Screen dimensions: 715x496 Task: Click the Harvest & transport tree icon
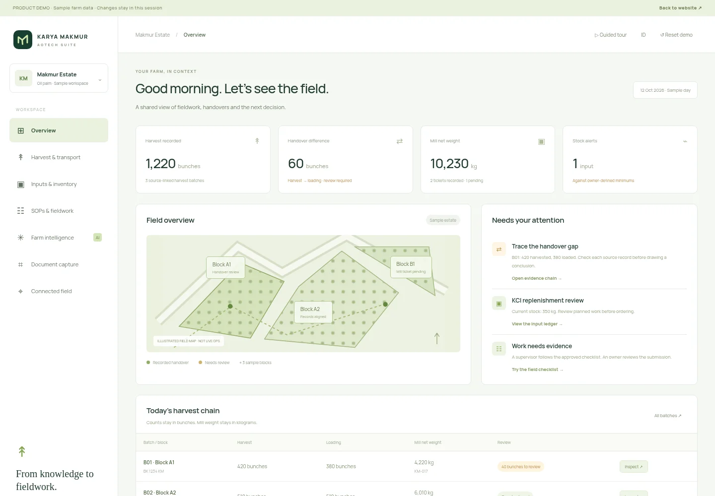pyautogui.click(x=20, y=157)
